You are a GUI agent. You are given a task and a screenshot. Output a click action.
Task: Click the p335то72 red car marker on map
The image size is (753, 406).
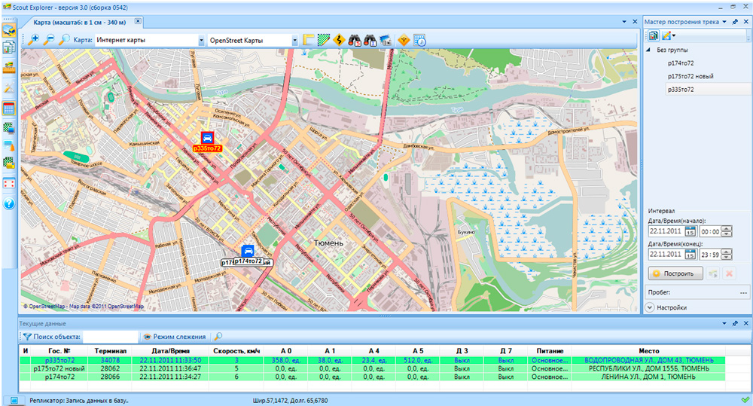click(x=208, y=139)
